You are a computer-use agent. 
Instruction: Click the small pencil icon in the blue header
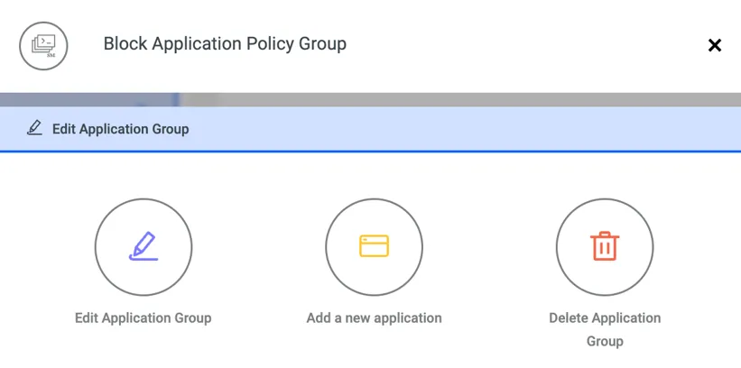[34, 128]
